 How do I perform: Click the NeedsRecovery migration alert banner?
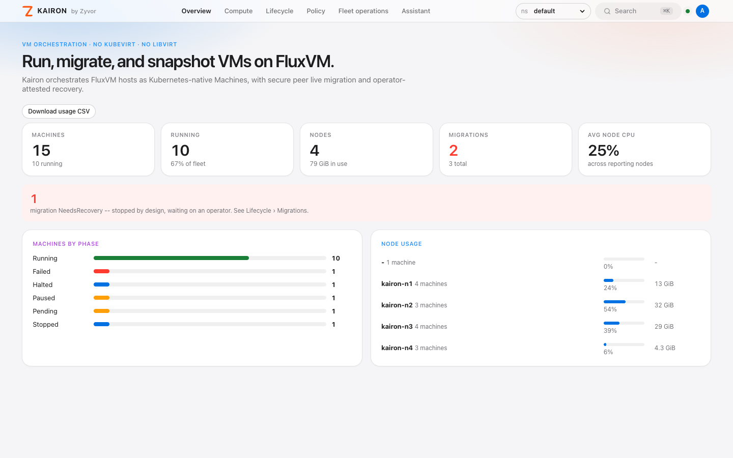(x=366, y=204)
